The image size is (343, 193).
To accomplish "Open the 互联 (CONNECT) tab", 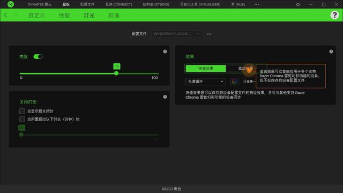I will pos(118,4).
